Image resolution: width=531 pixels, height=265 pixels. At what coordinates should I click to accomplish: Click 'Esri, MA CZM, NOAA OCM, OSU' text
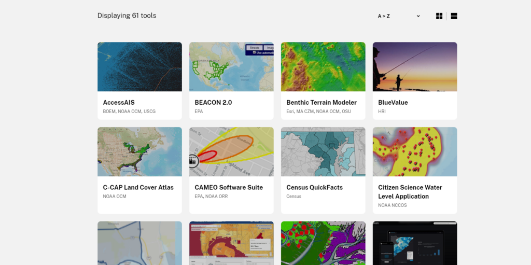click(319, 111)
